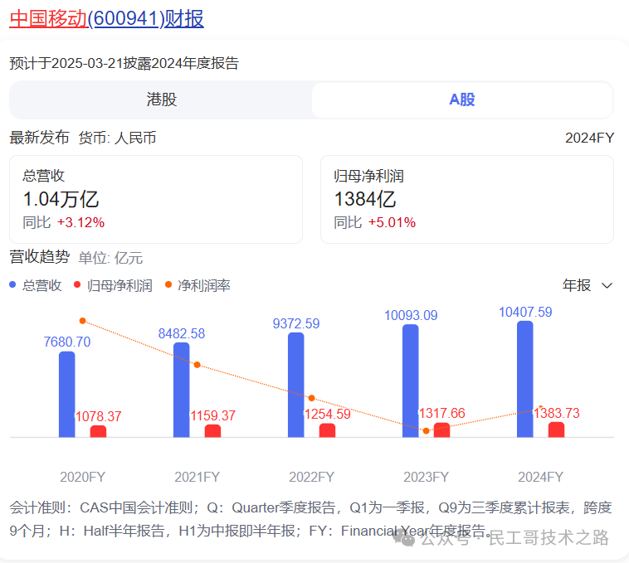Click the 2024FY label beside 最新发布
The height and width of the screenshot is (563, 629).
click(589, 138)
